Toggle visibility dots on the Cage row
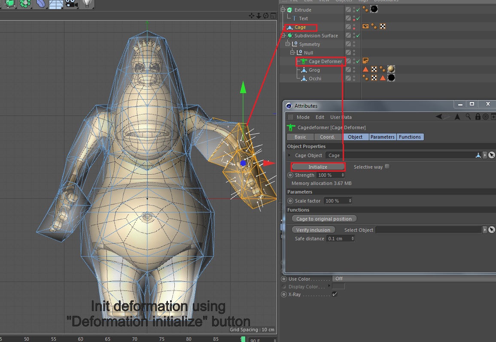Image resolution: width=496 pixels, height=342 pixels. pyautogui.click(x=354, y=27)
